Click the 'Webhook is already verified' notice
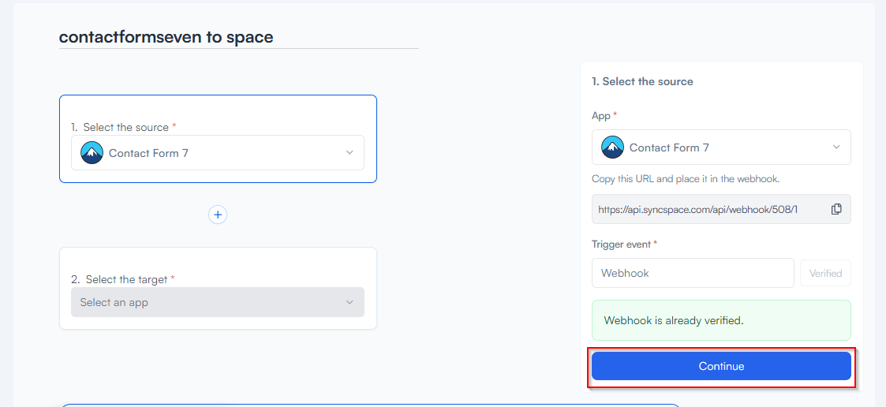Screen dimensions: 886x407 [x=720, y=320]
